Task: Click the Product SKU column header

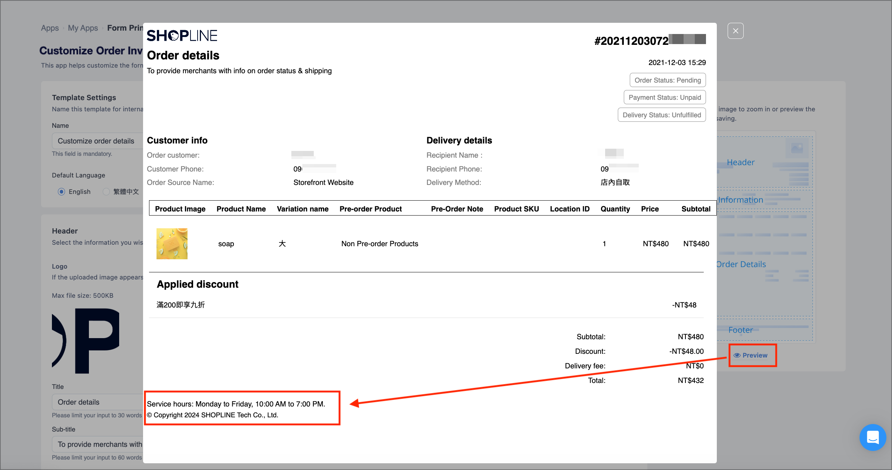Action: 516,209
